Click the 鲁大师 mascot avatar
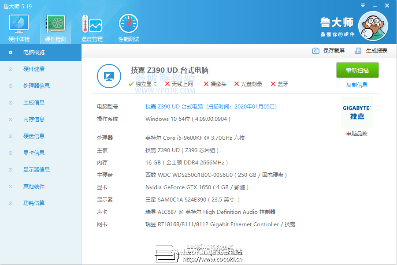The height and width of the screenshot is (265, 397). 373,26
